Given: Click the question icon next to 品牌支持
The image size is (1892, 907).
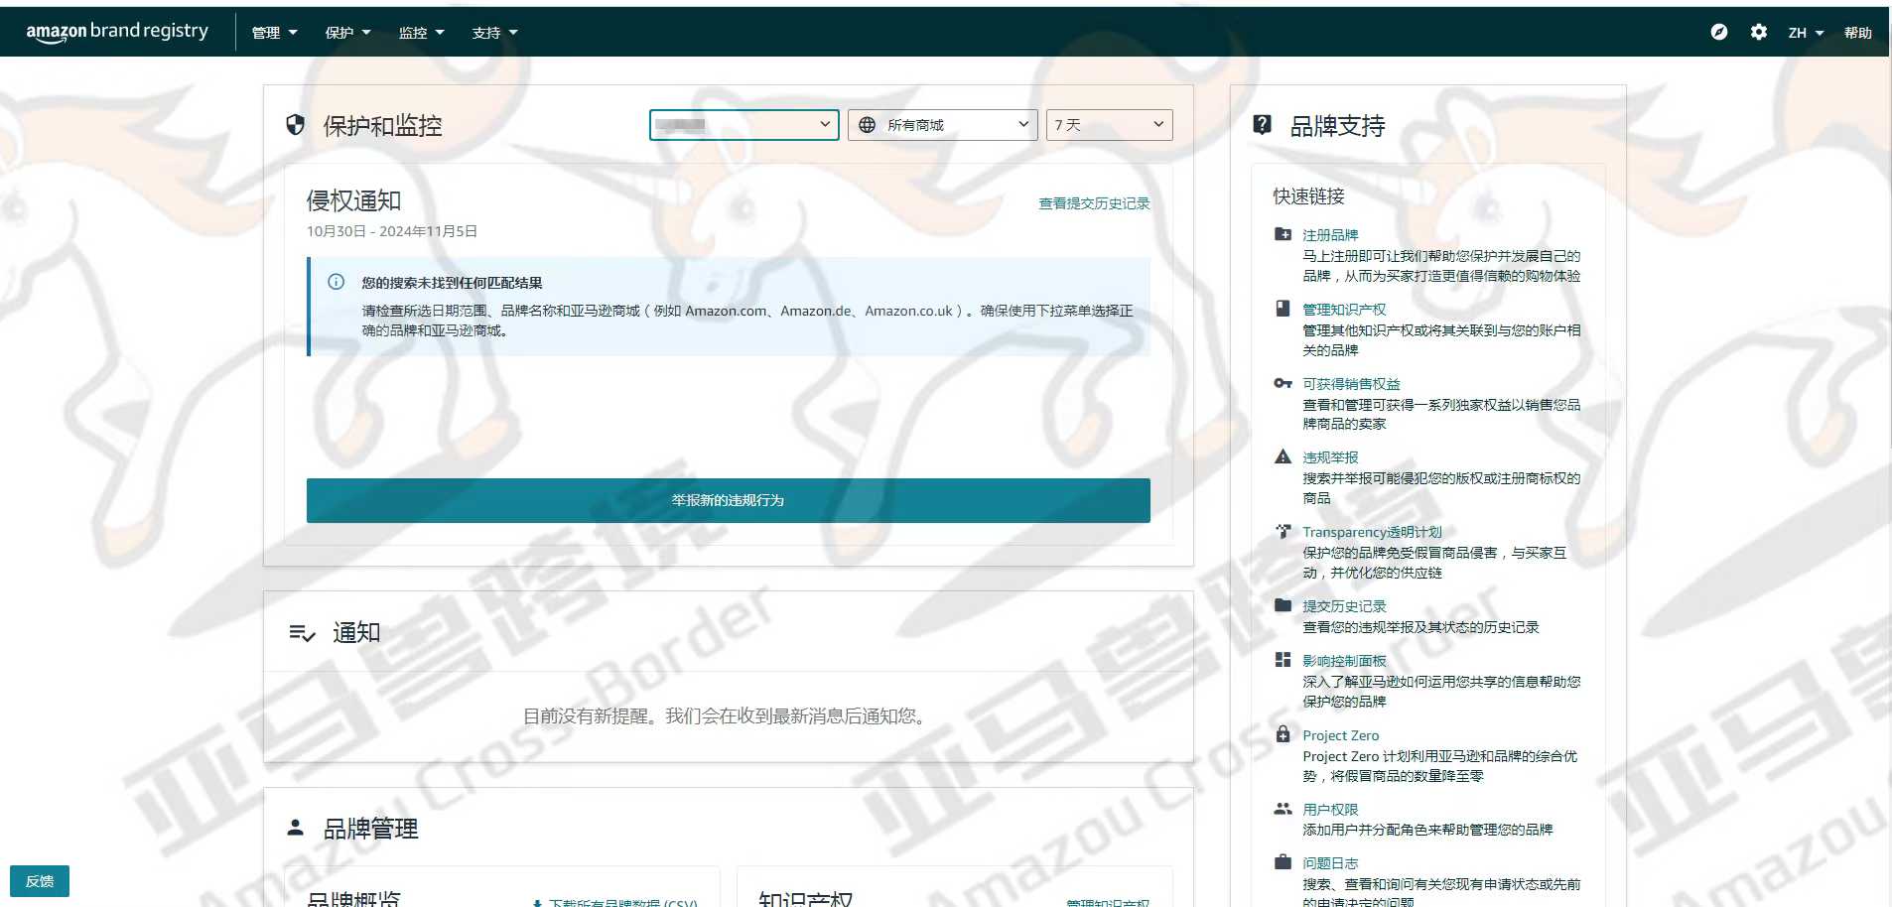Looking at the screenshot, I should pyautogui.click(x=1262, y=125).
